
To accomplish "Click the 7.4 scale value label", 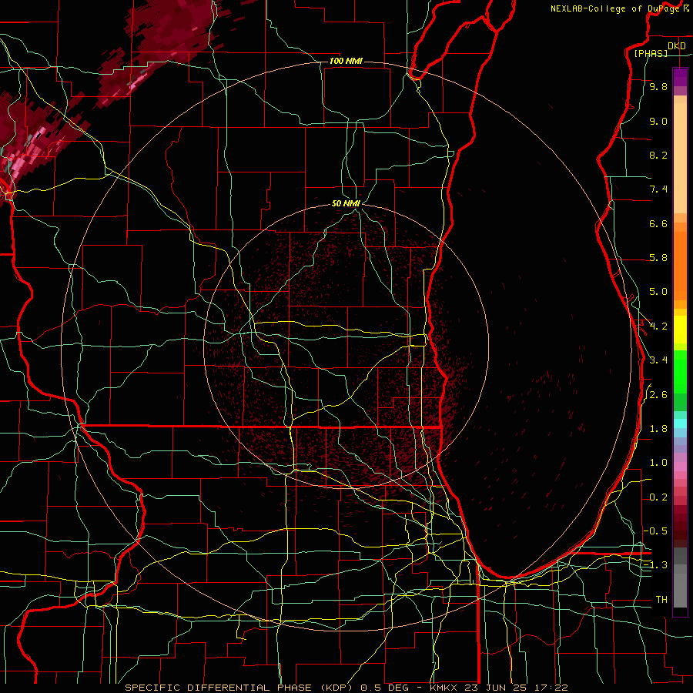I will pos(658,189).
